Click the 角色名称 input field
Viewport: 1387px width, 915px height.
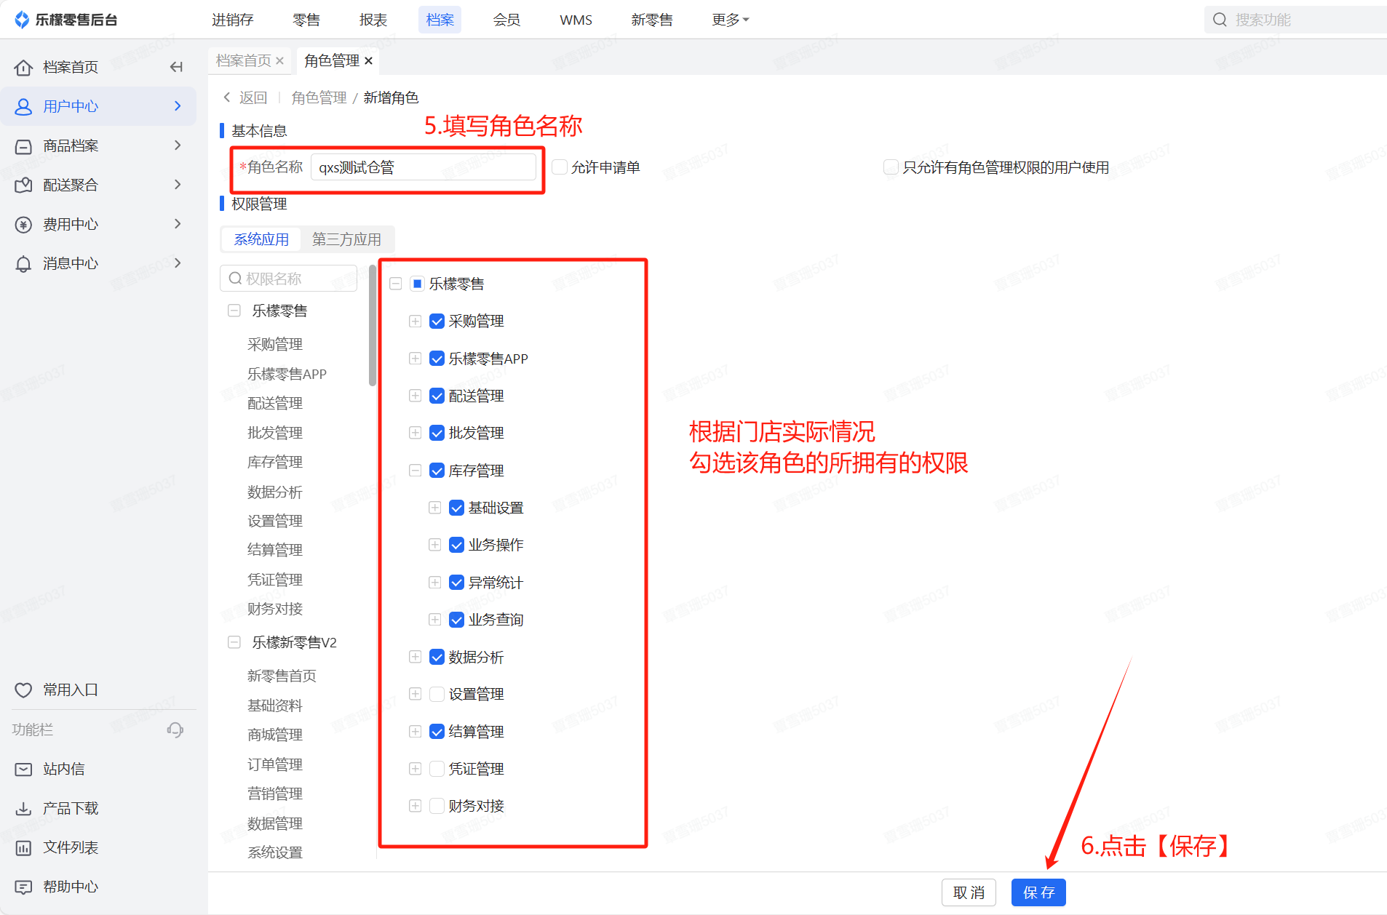click(424, 167)
